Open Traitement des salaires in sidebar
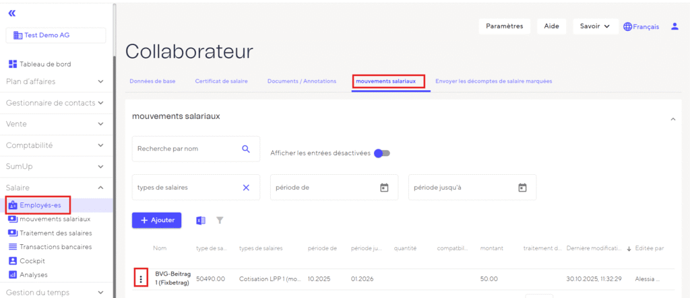The height and width of the screenshot is (298, 690). click(55, 233)
